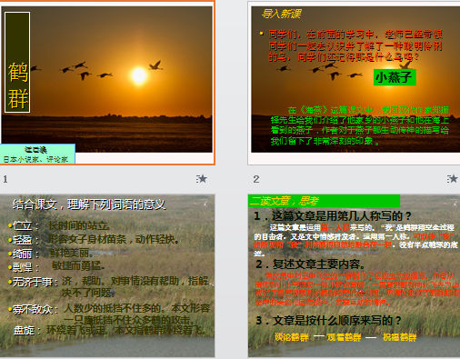Click the slide number 1 label

[5, 179]
